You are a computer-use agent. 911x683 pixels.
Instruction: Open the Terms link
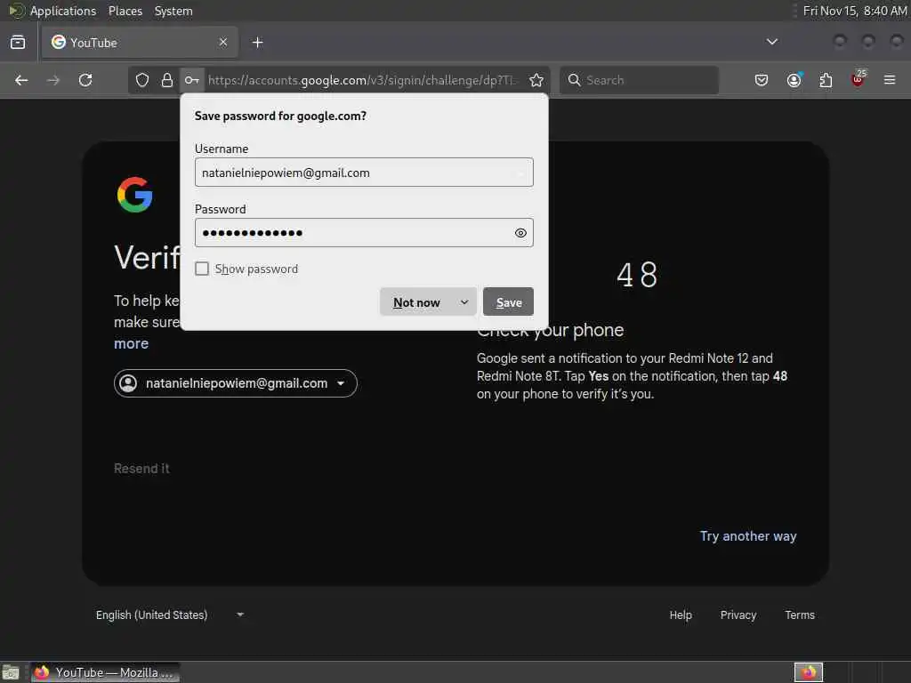(800, 615)
